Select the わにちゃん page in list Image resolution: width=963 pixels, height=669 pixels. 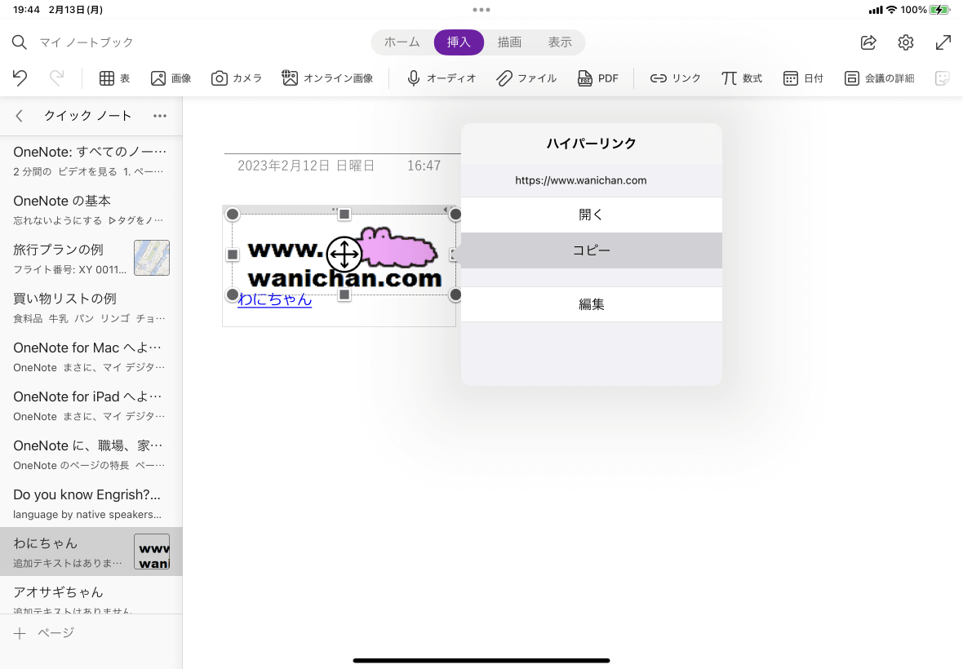pyautogui.click(x=91, y=552)
